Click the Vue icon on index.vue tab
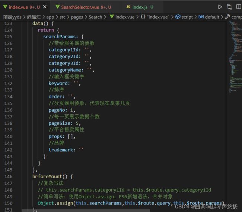Viewport: 242px width, 212px height. 5,7
